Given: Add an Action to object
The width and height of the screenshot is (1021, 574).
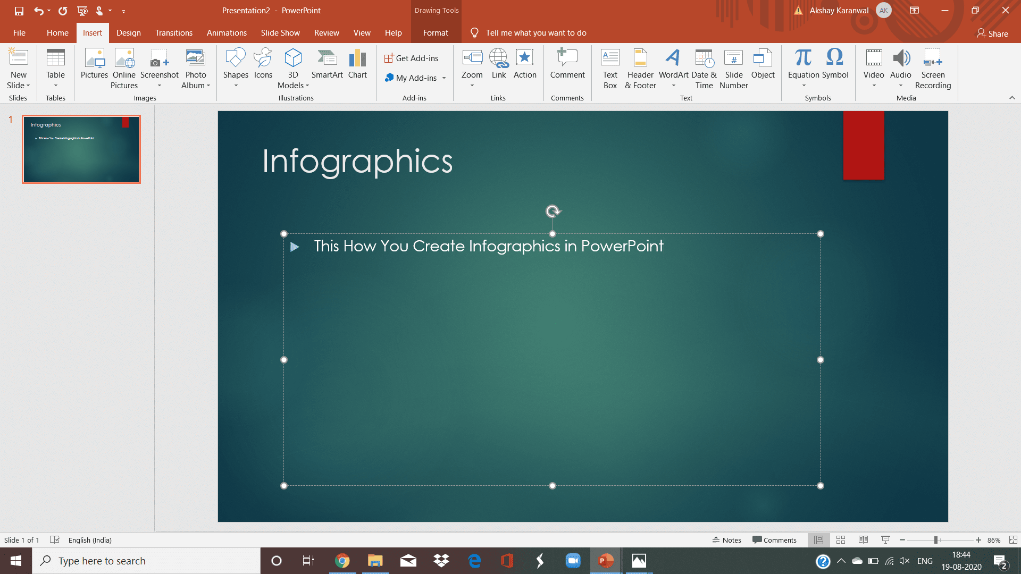Looking at the screenshot, I should [x=524, y=64].
